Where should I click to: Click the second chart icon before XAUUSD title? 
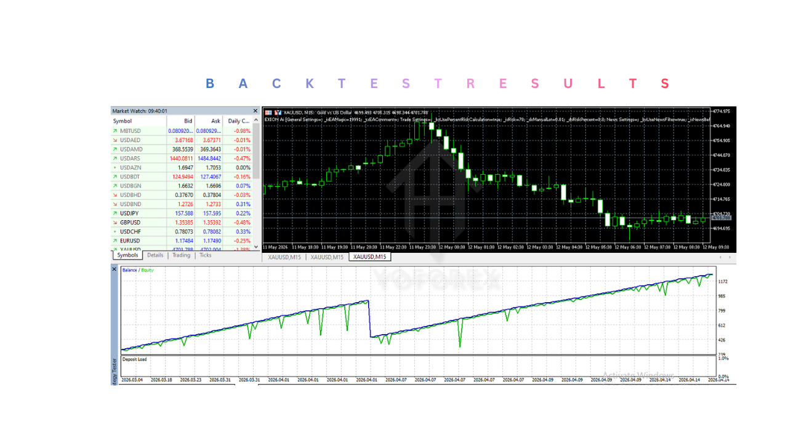pos(278,113)
